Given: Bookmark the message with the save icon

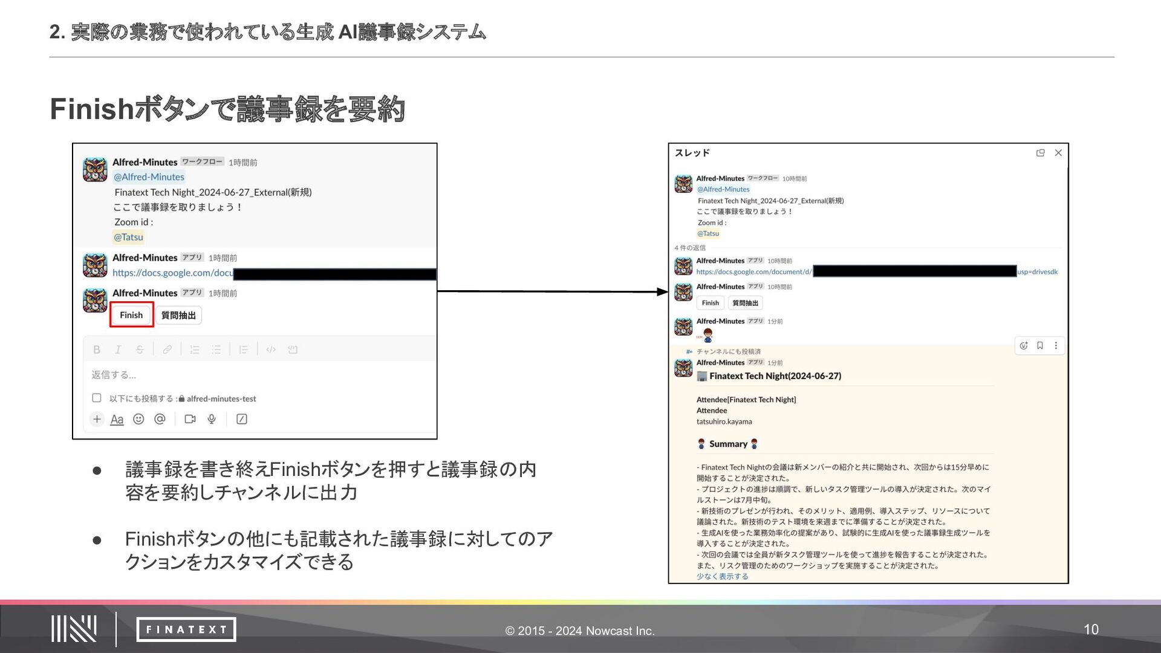Looking at the screenshot, I should (x=1040, y=346).
